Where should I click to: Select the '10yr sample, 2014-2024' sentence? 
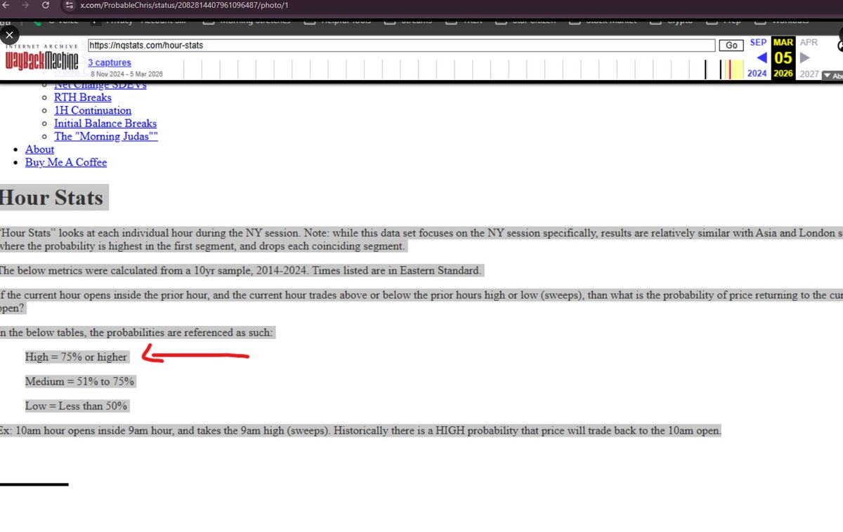(241, 271)
